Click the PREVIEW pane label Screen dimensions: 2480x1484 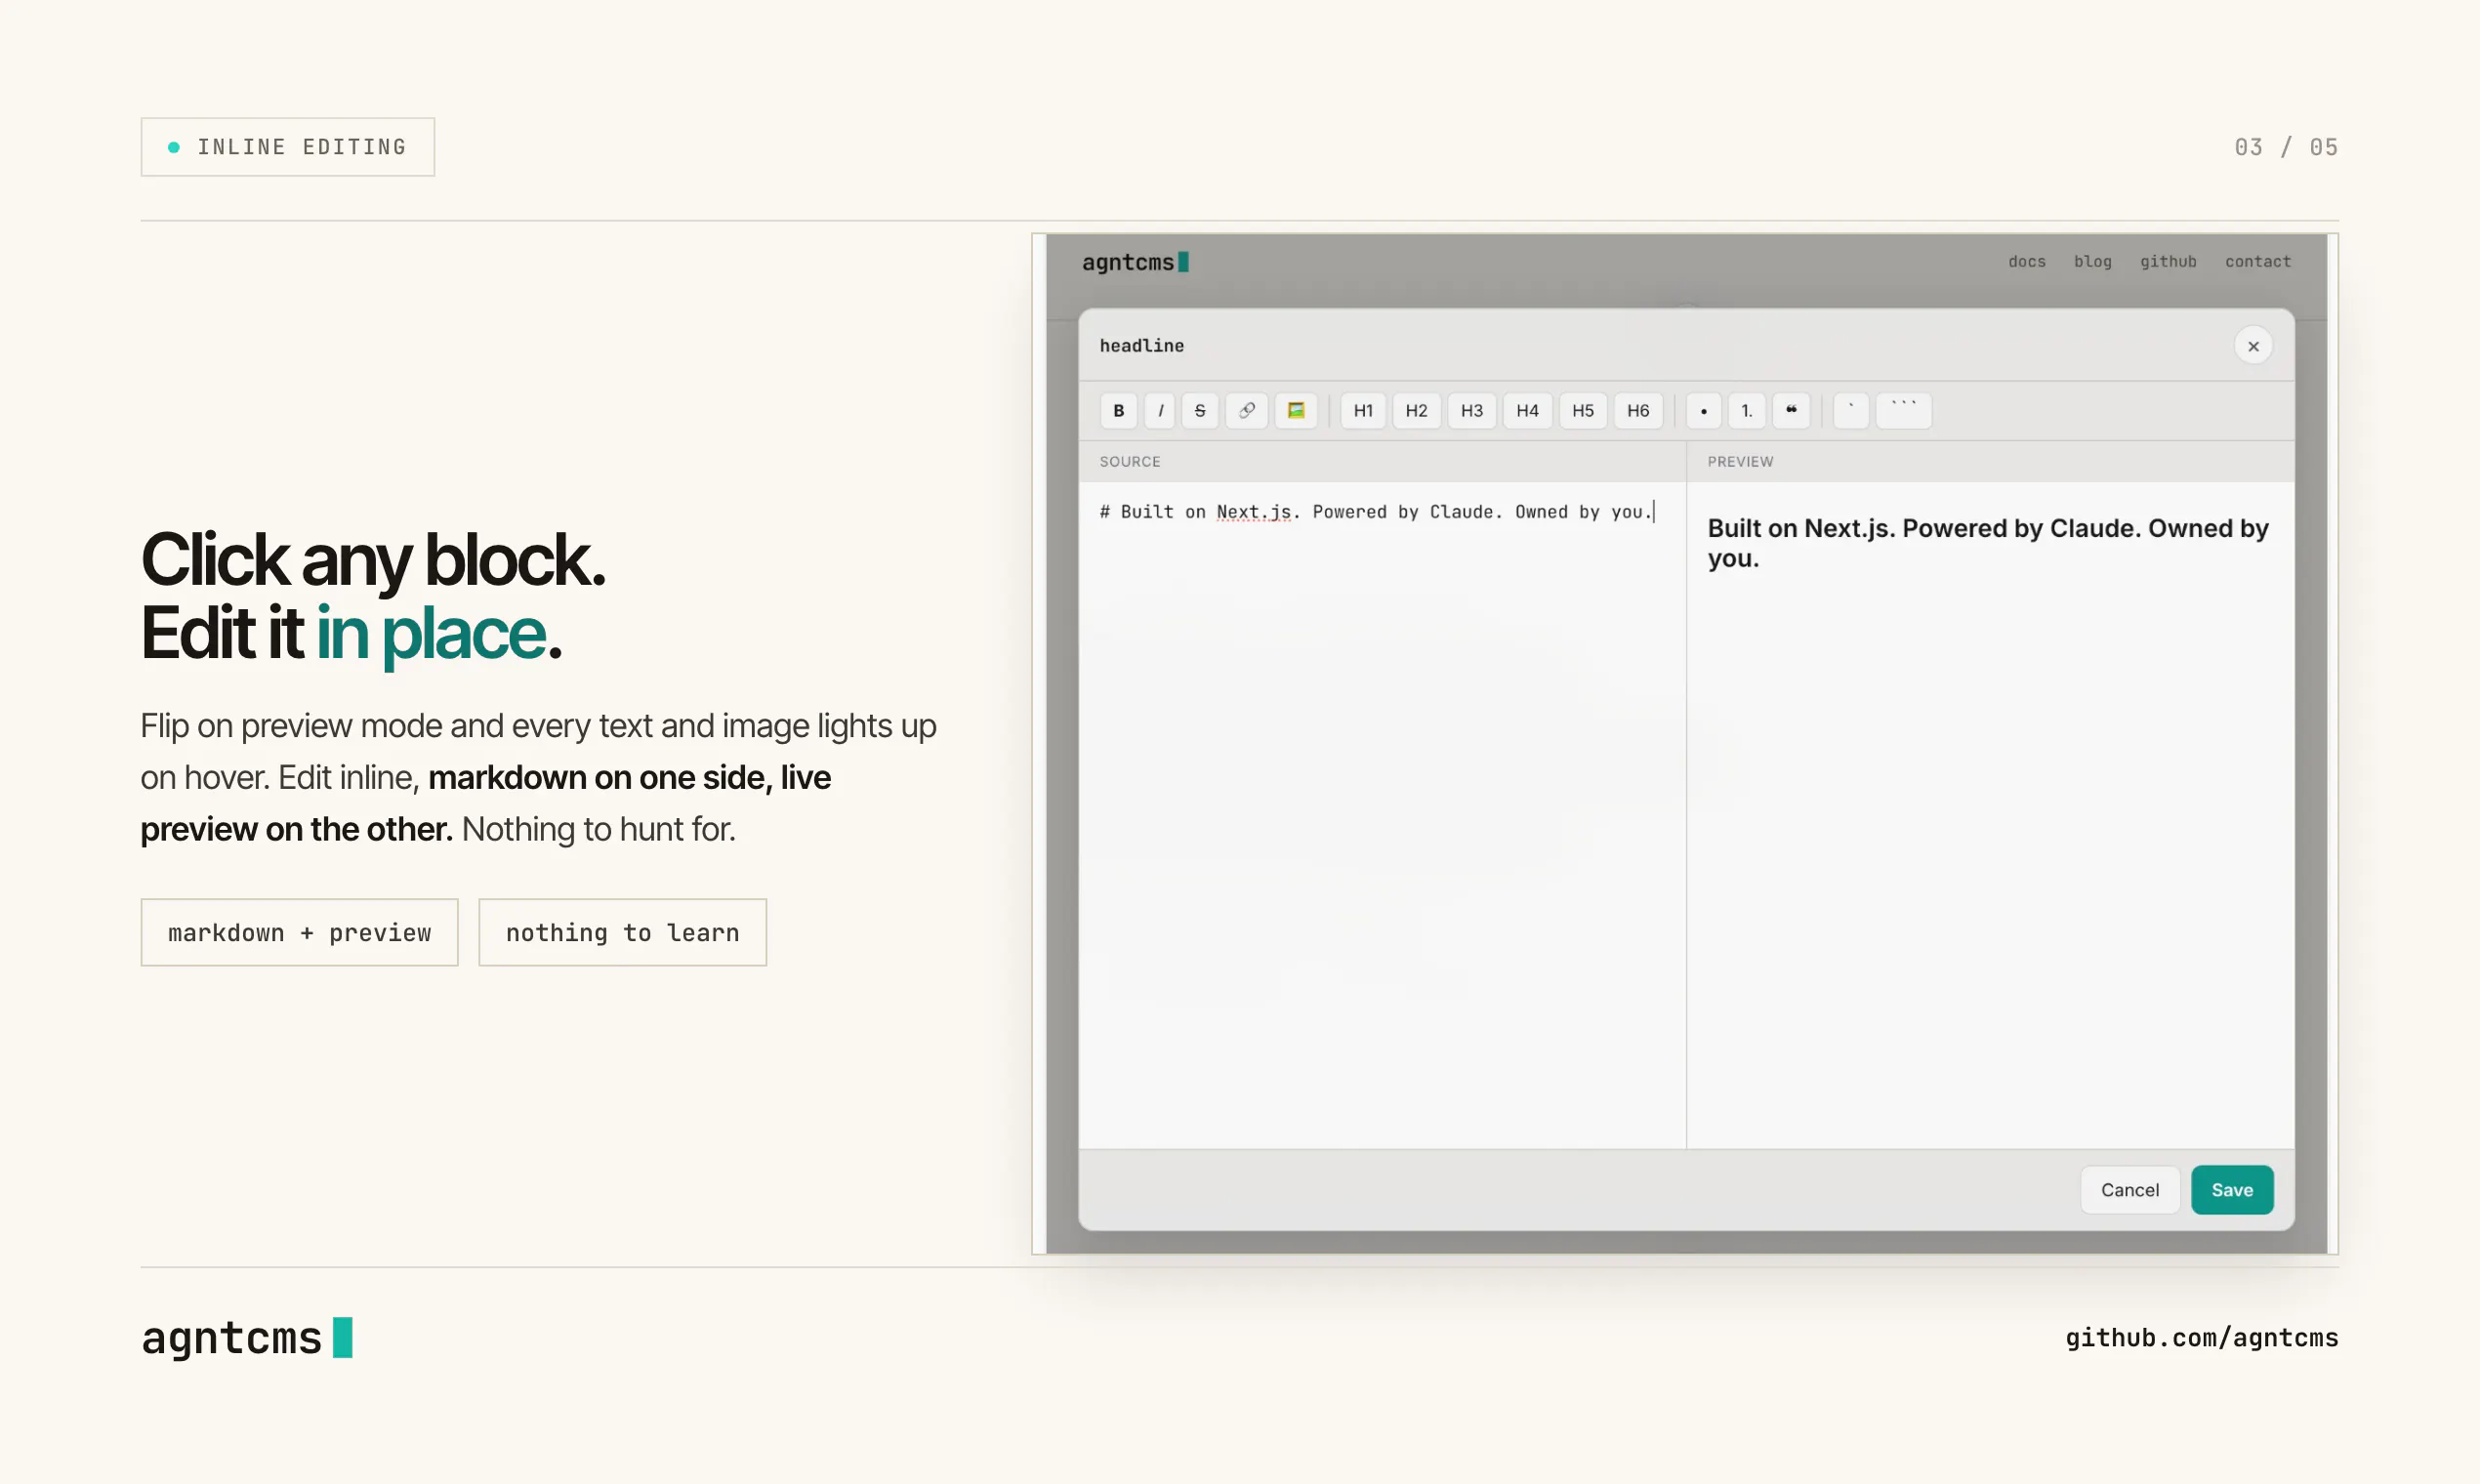pos(1740,462)
